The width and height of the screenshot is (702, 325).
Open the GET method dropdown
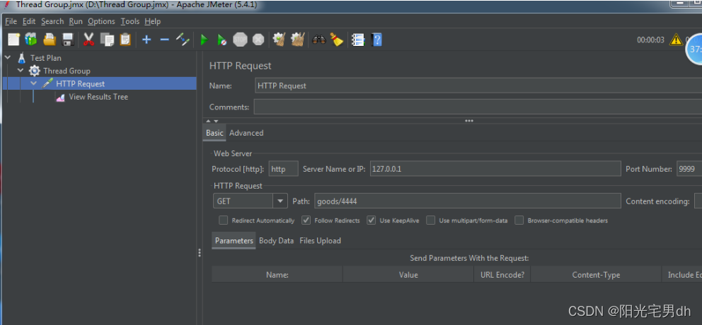pos(280,201)
